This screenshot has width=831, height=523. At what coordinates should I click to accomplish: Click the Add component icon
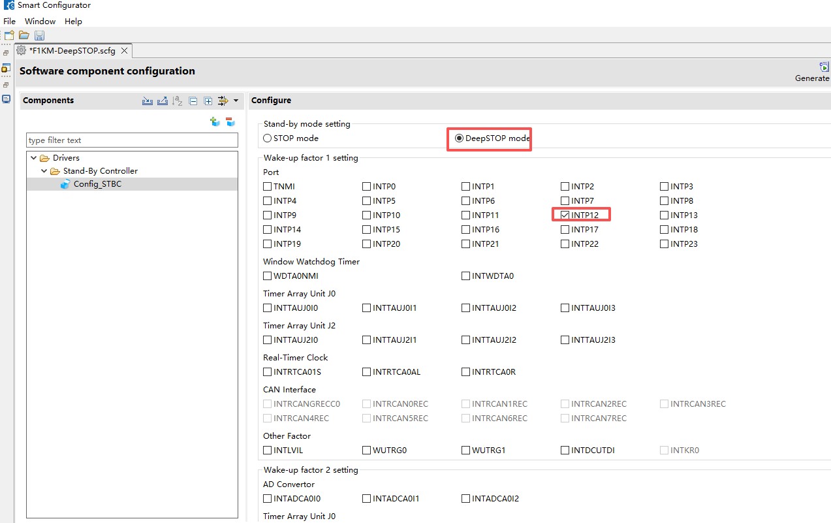click(x=215, y=121)
